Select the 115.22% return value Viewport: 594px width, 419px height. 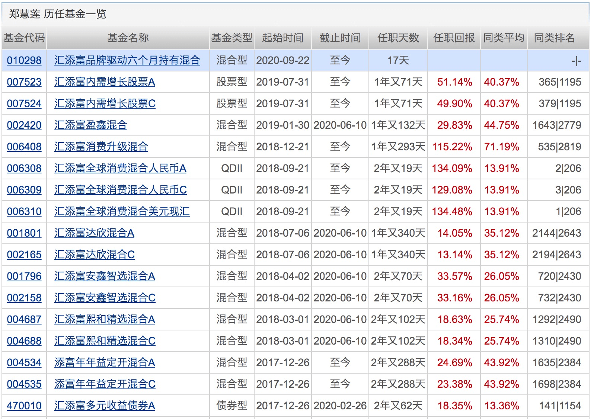452,147
